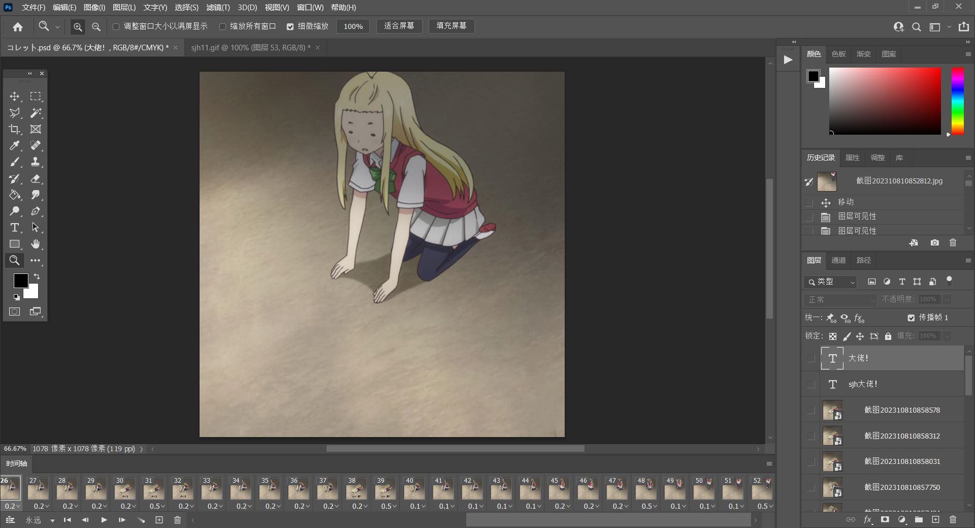Select the first frame button

point(67,520)
